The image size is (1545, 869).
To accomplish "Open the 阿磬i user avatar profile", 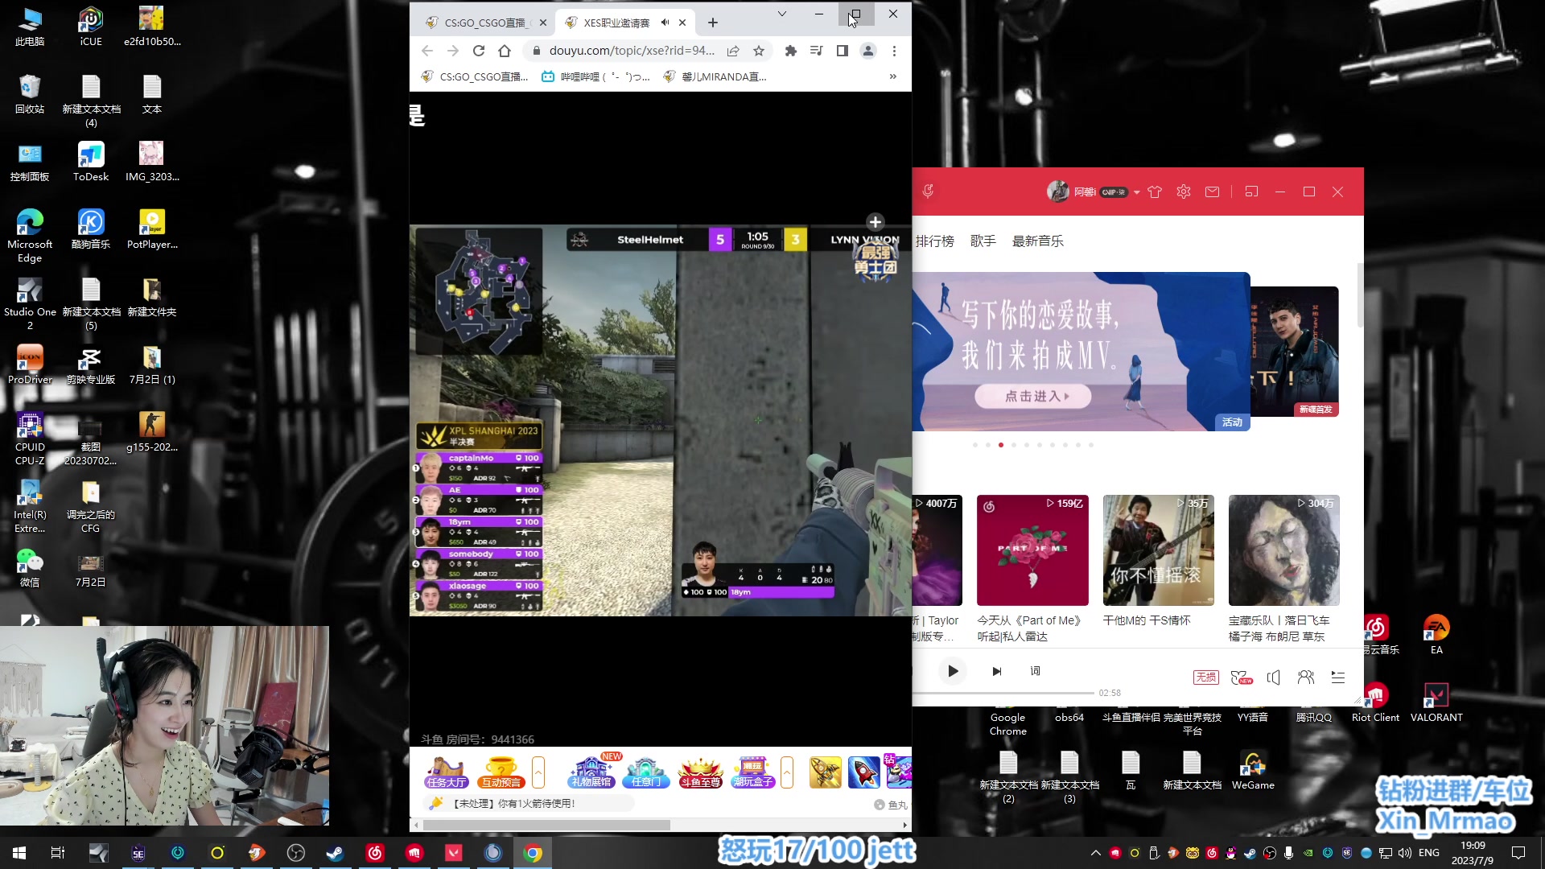I will [x=1057, y=192].
